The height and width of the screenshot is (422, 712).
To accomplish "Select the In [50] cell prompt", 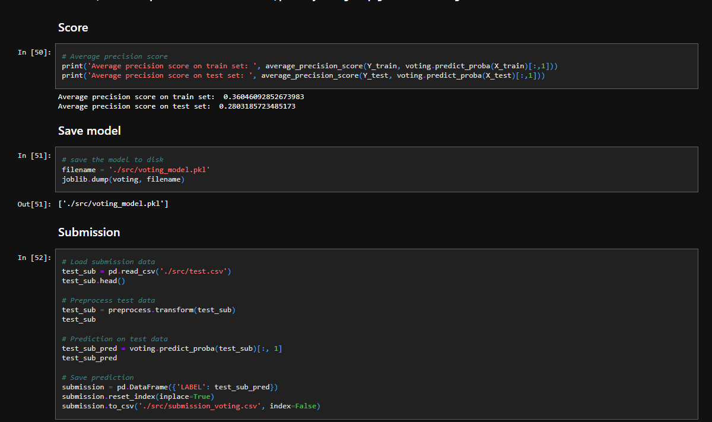I will tap(34, 52).
